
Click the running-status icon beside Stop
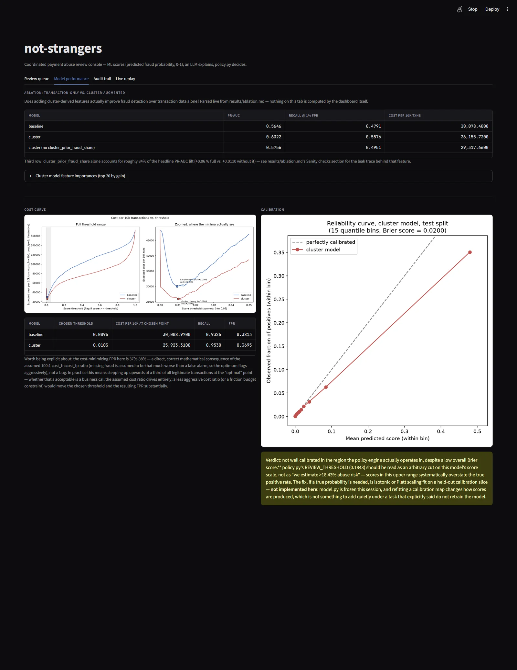pos(459,9)
